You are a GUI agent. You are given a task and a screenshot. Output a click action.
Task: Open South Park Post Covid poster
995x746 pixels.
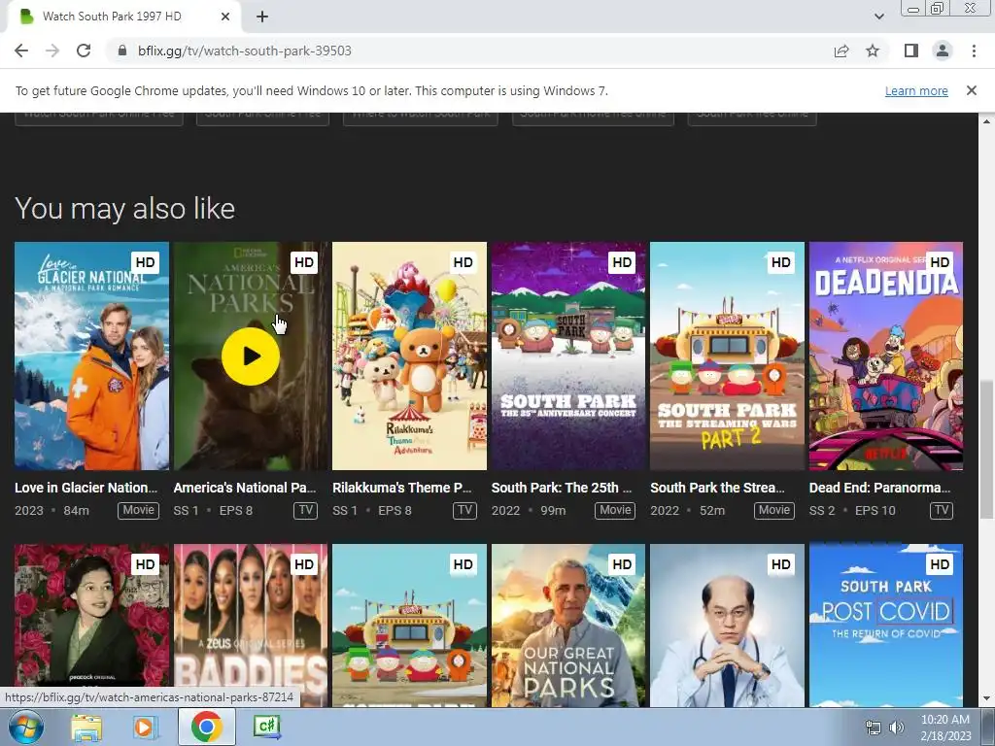pyautogui.click(x=886, y=625)
